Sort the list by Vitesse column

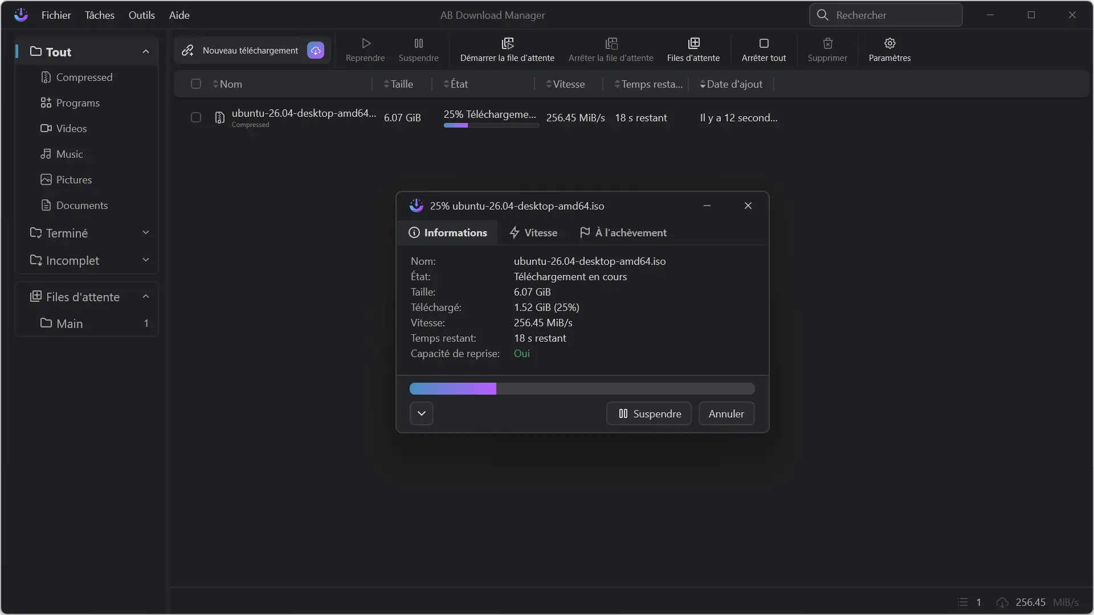[565, 84]
